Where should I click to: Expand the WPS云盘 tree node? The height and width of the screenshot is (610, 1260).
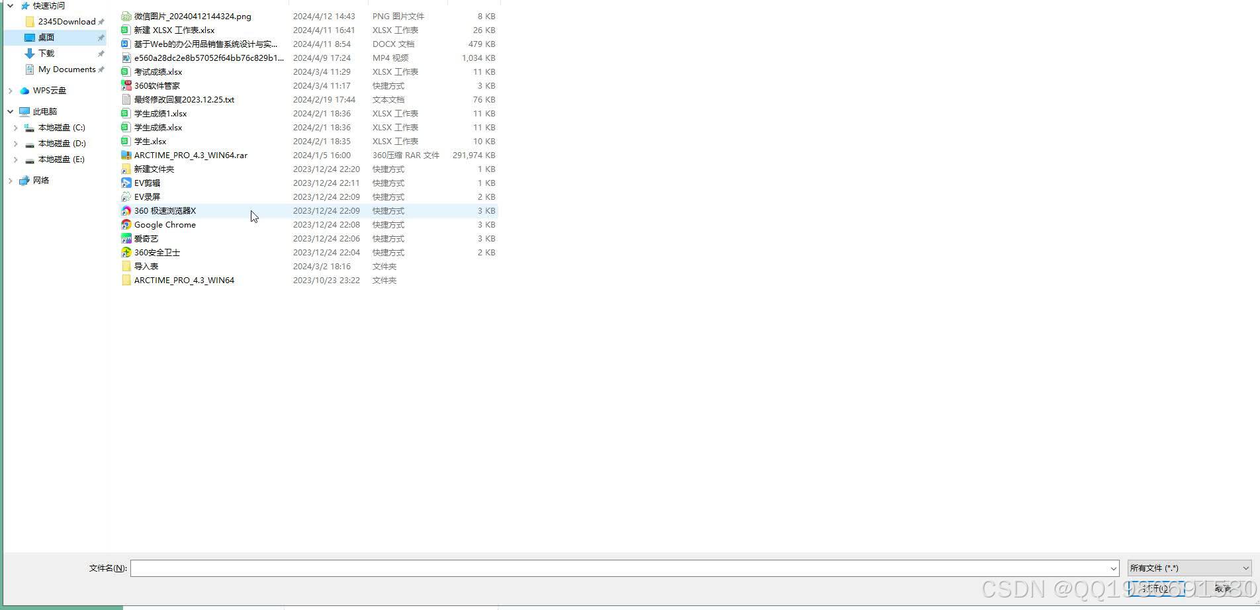pos(10,91)
